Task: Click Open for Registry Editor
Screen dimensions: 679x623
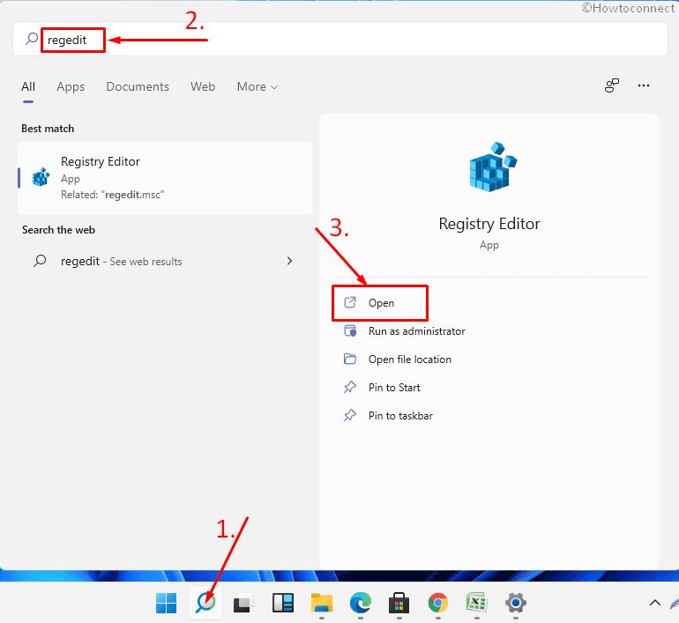Action: coord(381,303)
